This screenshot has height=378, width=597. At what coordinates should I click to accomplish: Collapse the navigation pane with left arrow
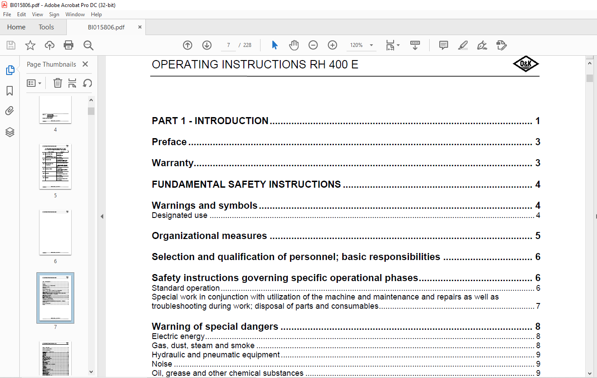point(102,216)
